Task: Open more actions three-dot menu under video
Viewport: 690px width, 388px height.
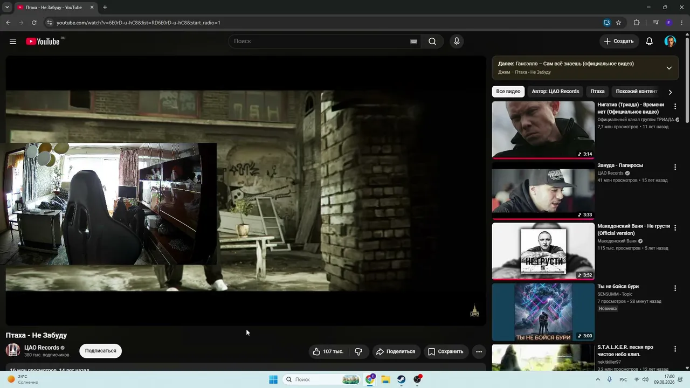Action: (x=479, y=351)
